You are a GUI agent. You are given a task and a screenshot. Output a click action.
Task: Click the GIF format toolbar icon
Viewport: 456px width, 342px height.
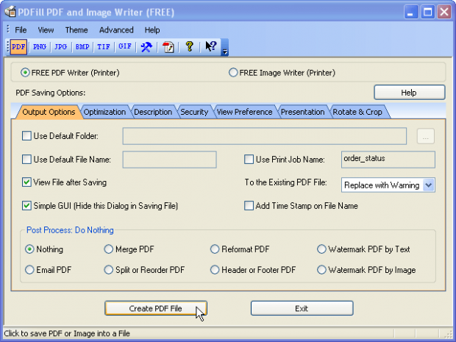125,46
